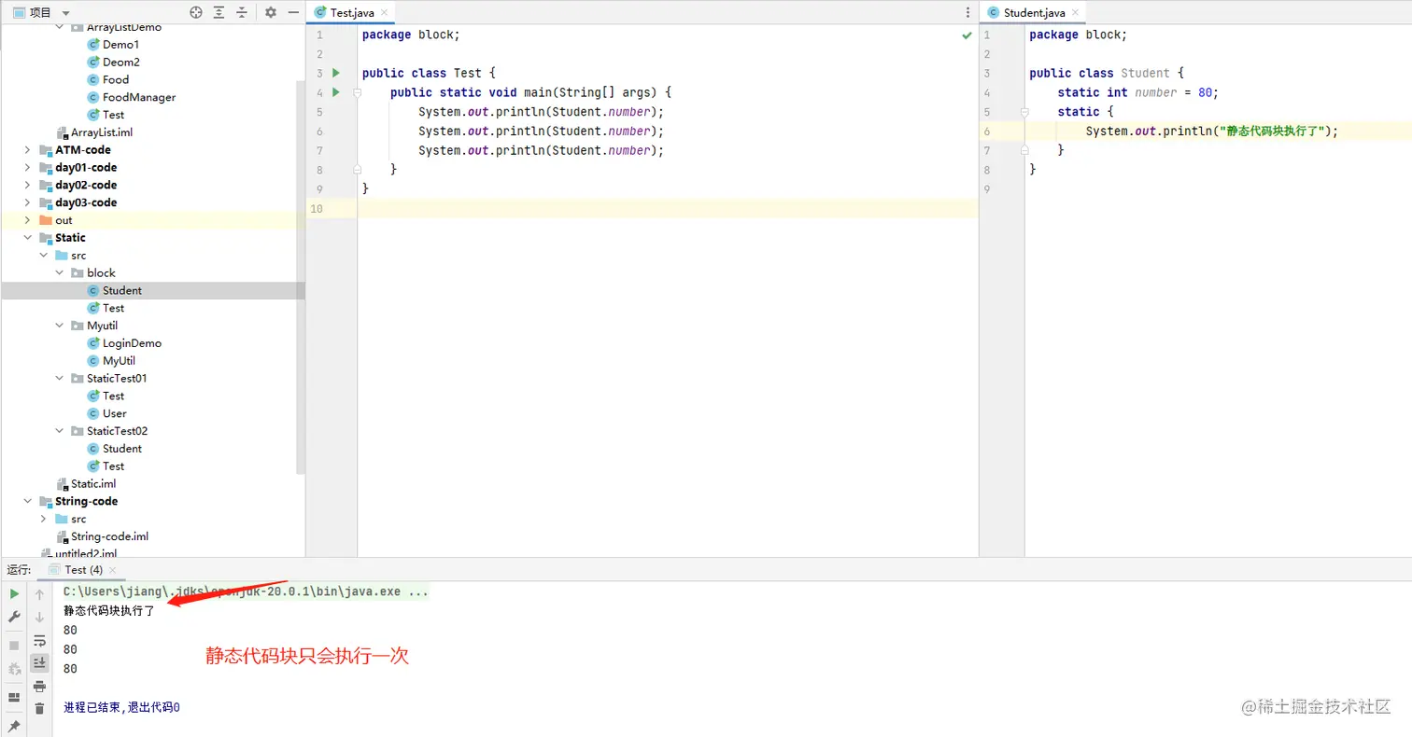Collapse the Static module
Screen dimensions: 1412x737
pos(28,238)
